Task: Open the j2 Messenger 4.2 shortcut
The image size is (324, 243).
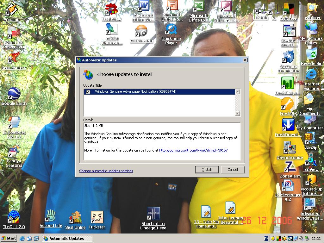Action: (288, 190)
